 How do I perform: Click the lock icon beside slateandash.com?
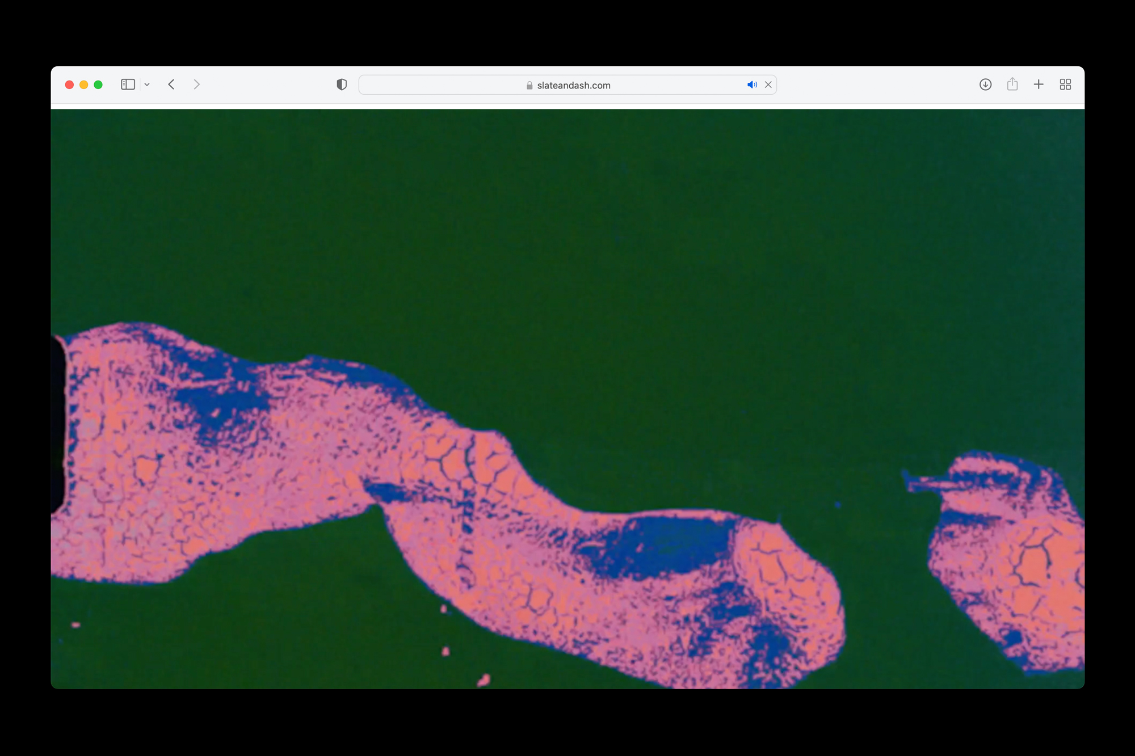[529, 85]
